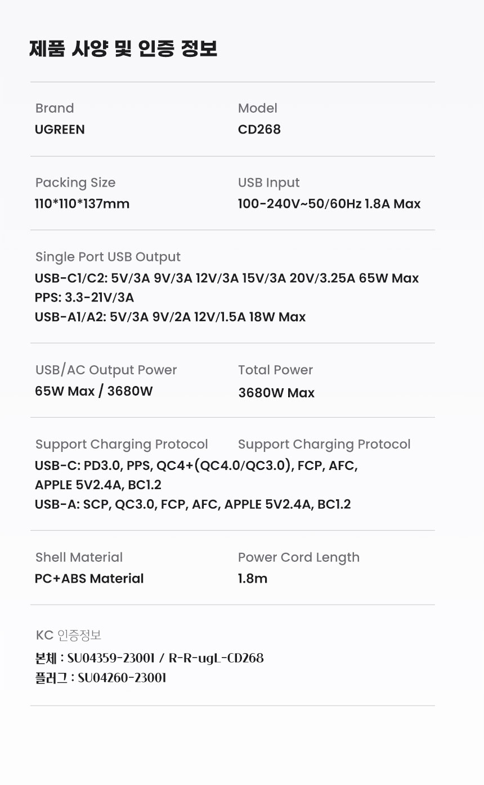Click the USB Input label

point(268,183)
